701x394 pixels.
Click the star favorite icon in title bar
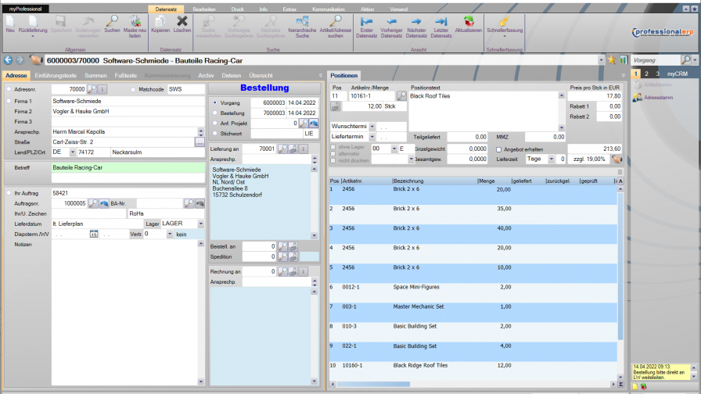[x=611, y=59]
